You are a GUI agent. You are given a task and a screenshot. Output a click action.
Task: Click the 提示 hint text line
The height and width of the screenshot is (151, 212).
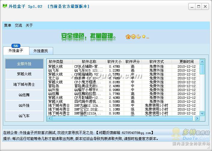81,139
